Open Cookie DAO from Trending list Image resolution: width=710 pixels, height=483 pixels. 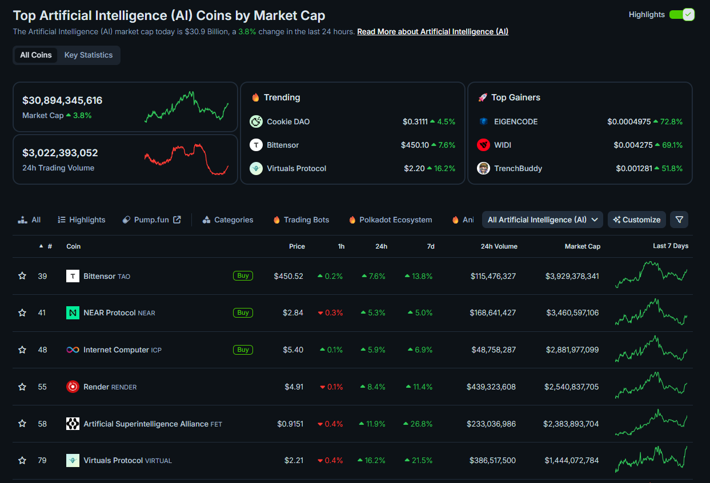pyautogui.click(x=288, y=121)
